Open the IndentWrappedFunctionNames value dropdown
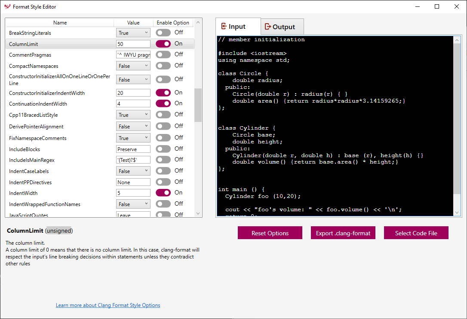This screenshot has width=467, height=319. [133, 204]
